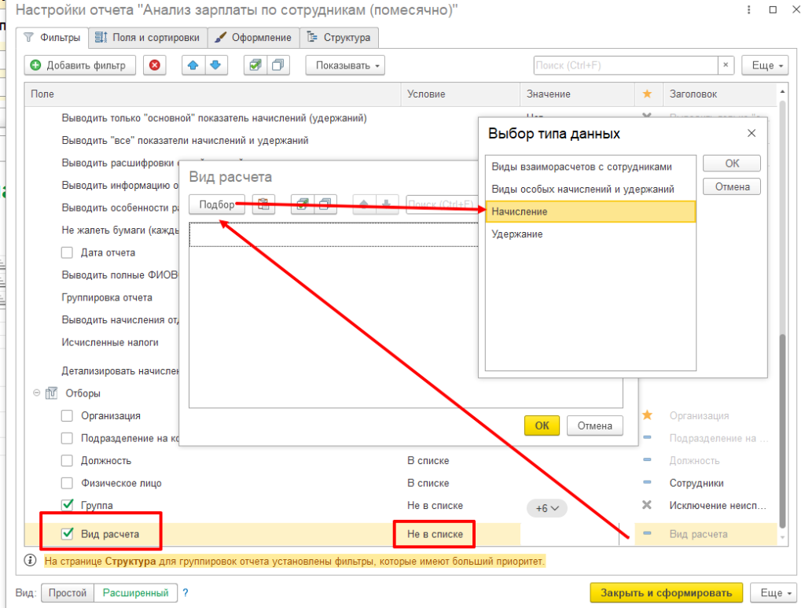Image resolution: width=805 pixels, height=608 pixels.
Task: Click the uncheck all filters icon
Action: pyautogui.click(x=278, y=65)
